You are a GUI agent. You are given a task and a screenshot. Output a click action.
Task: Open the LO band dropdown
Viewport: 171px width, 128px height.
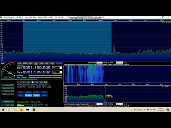coord(61,68)
